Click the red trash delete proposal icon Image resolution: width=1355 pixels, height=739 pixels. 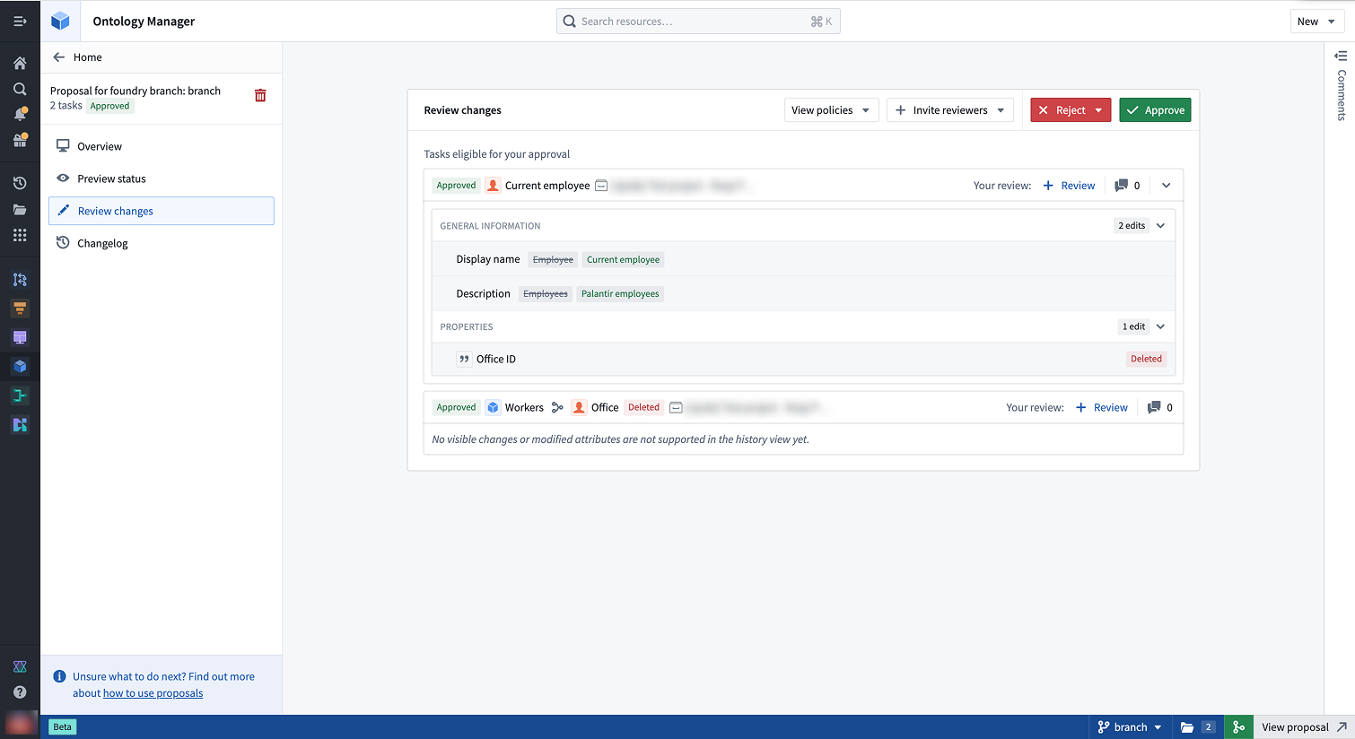pos(260,96)
